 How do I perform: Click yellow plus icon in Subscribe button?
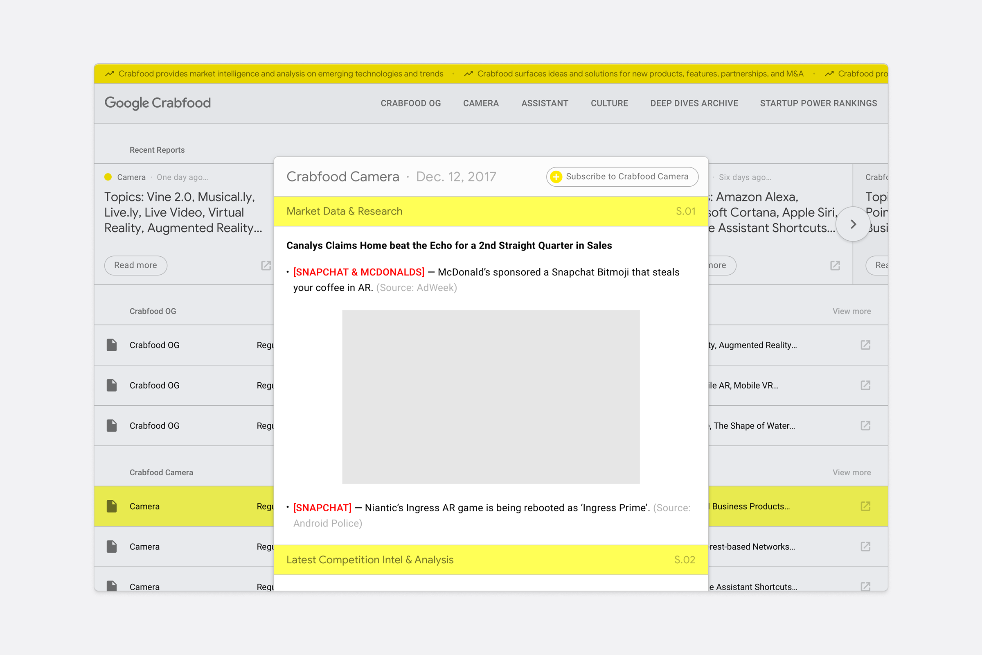pos(556,177)
